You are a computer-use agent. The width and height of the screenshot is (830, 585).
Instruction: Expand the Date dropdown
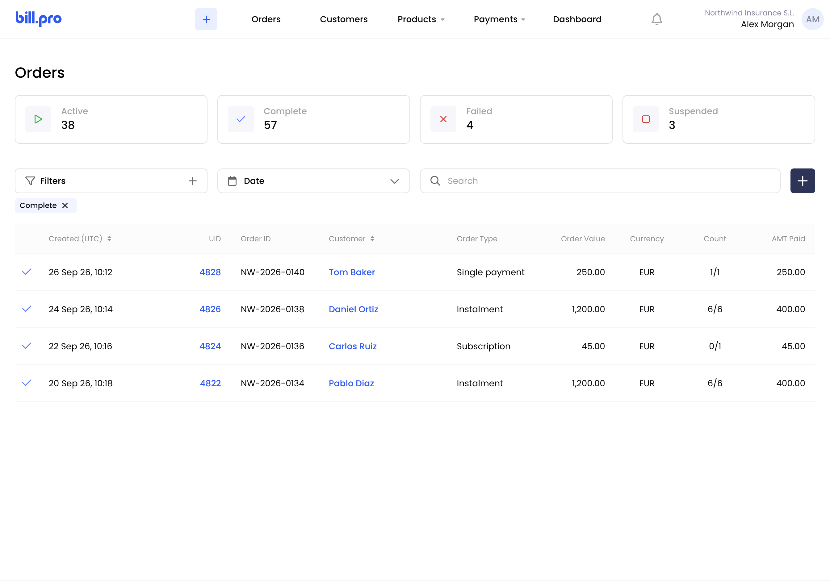(394, 181)
